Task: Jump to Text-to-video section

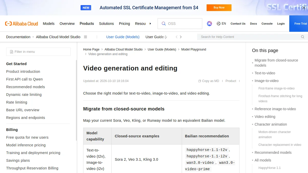Action: coord(265,73)
